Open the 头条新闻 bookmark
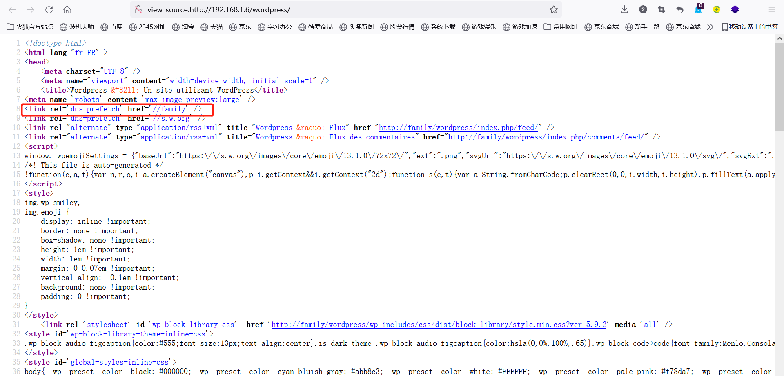This screenshot has width=784, height=376. (x=356, y=27)
